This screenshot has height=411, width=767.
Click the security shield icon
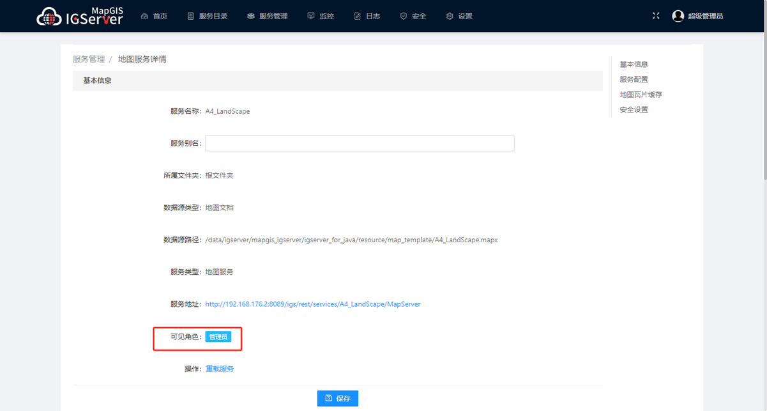[x=403, y=16]
